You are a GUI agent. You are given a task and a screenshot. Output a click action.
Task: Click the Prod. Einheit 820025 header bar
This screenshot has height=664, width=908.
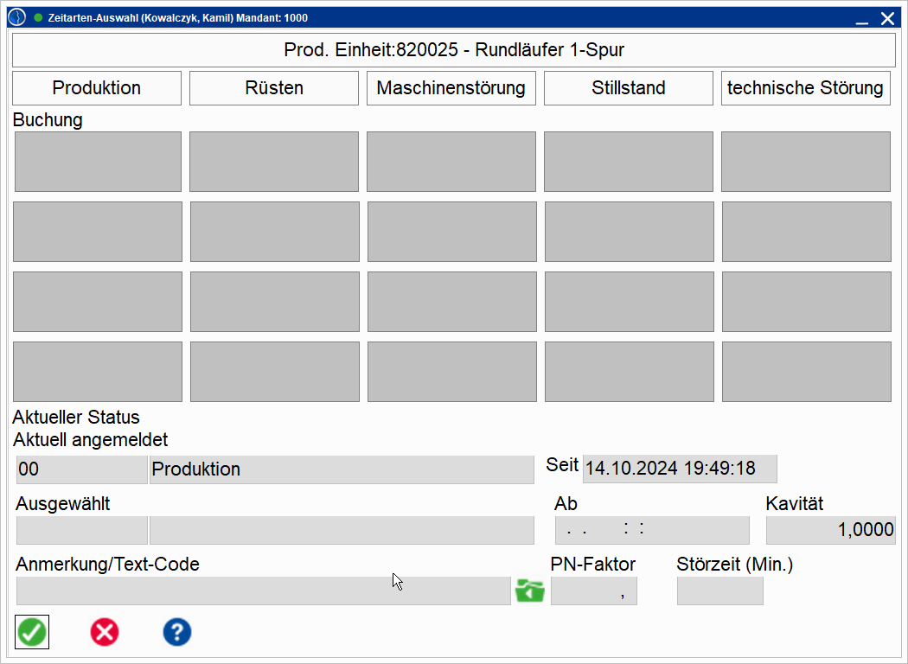(x=453, y=50)
